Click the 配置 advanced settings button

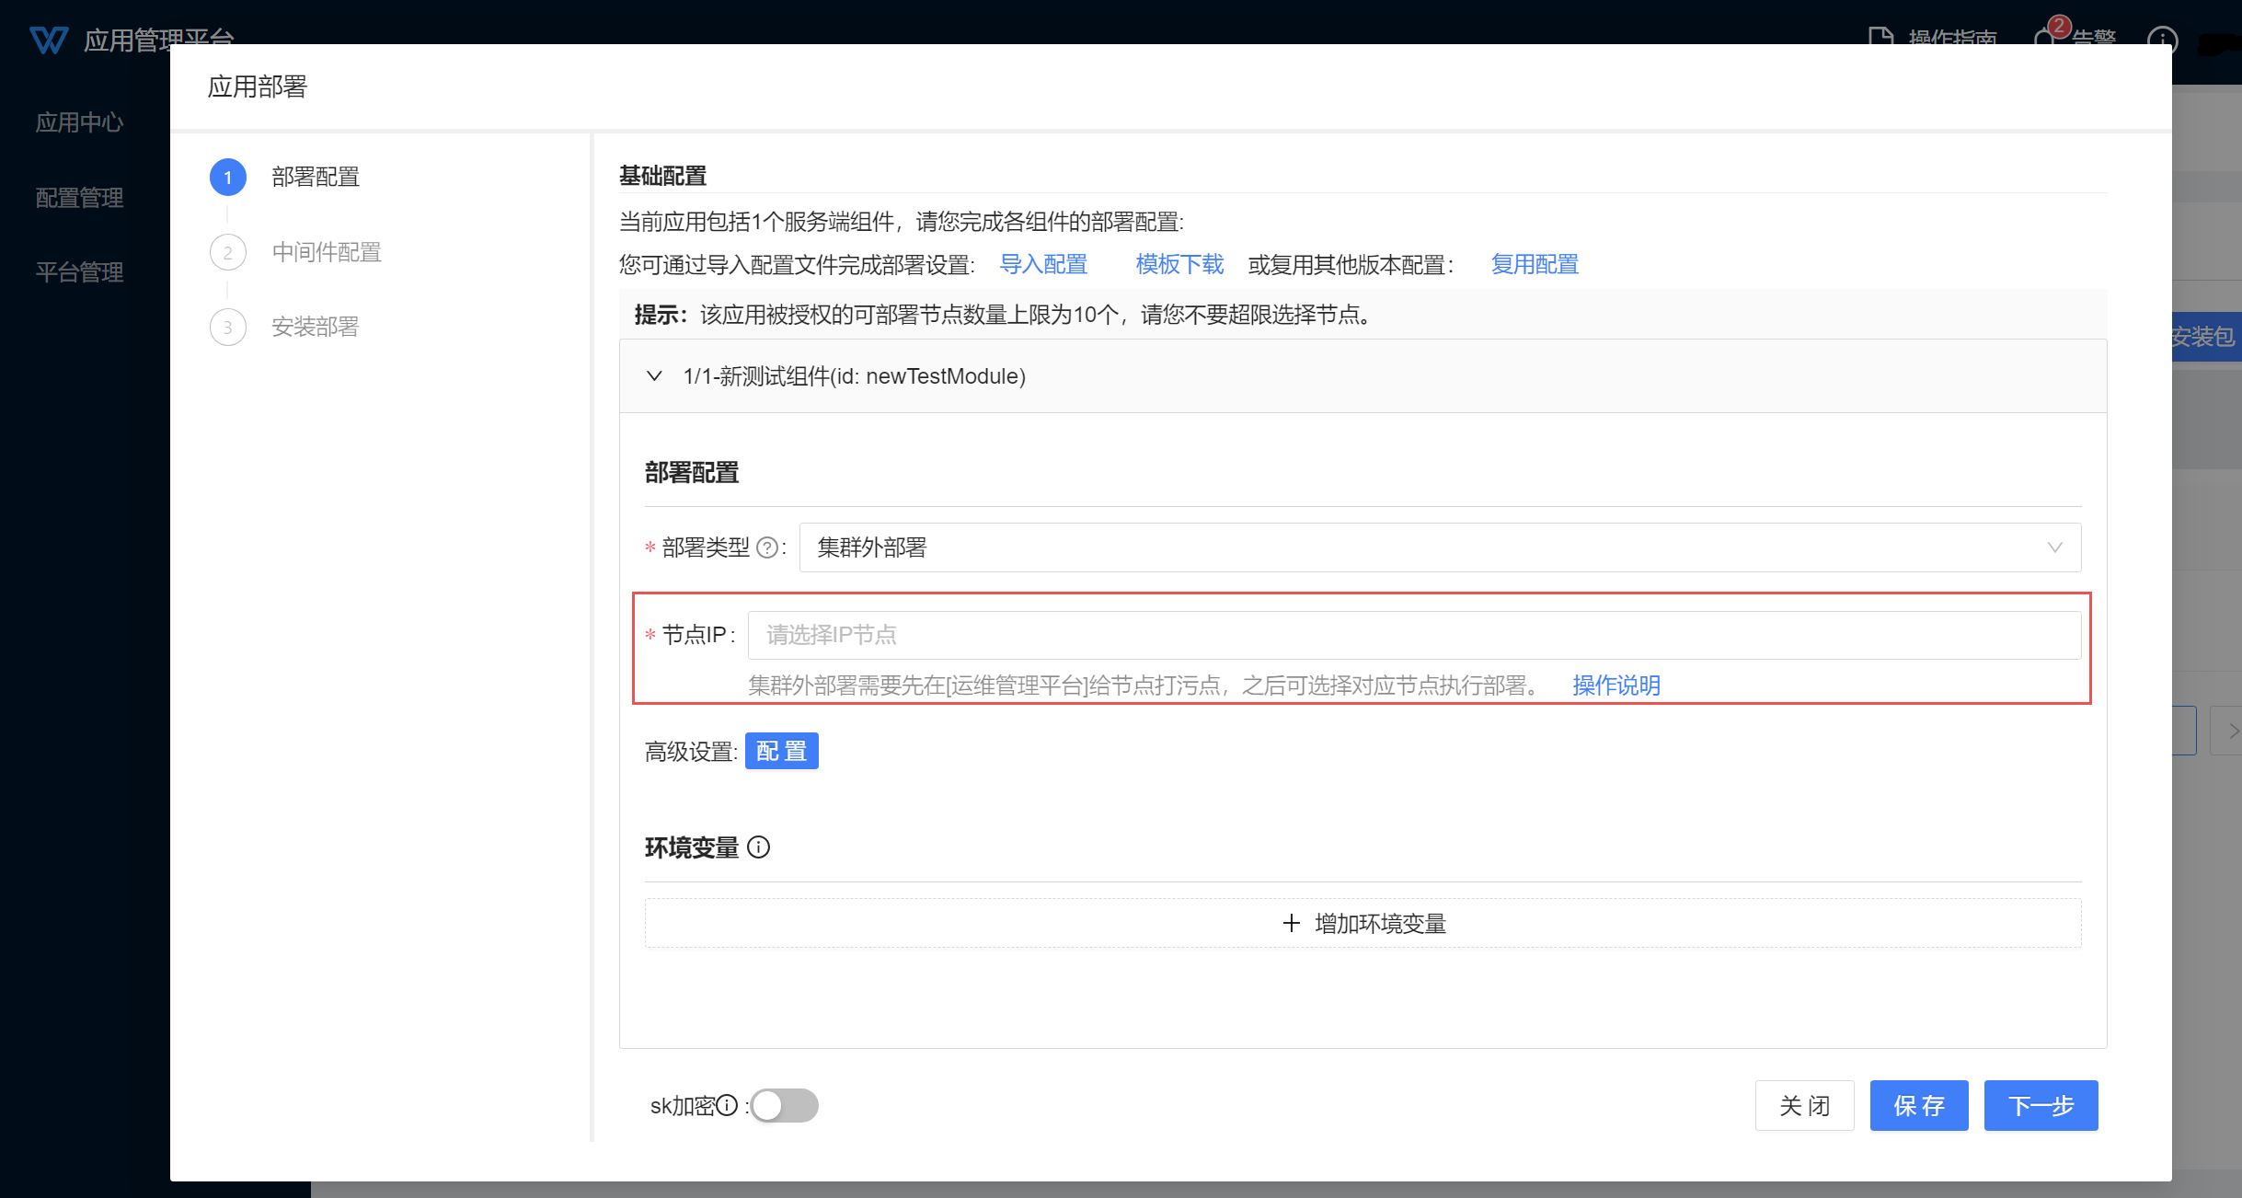tap(781, 751)
